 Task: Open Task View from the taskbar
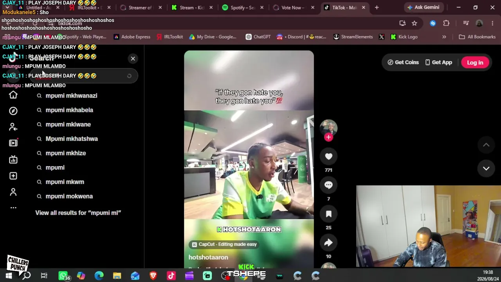(x=44, y=276)
